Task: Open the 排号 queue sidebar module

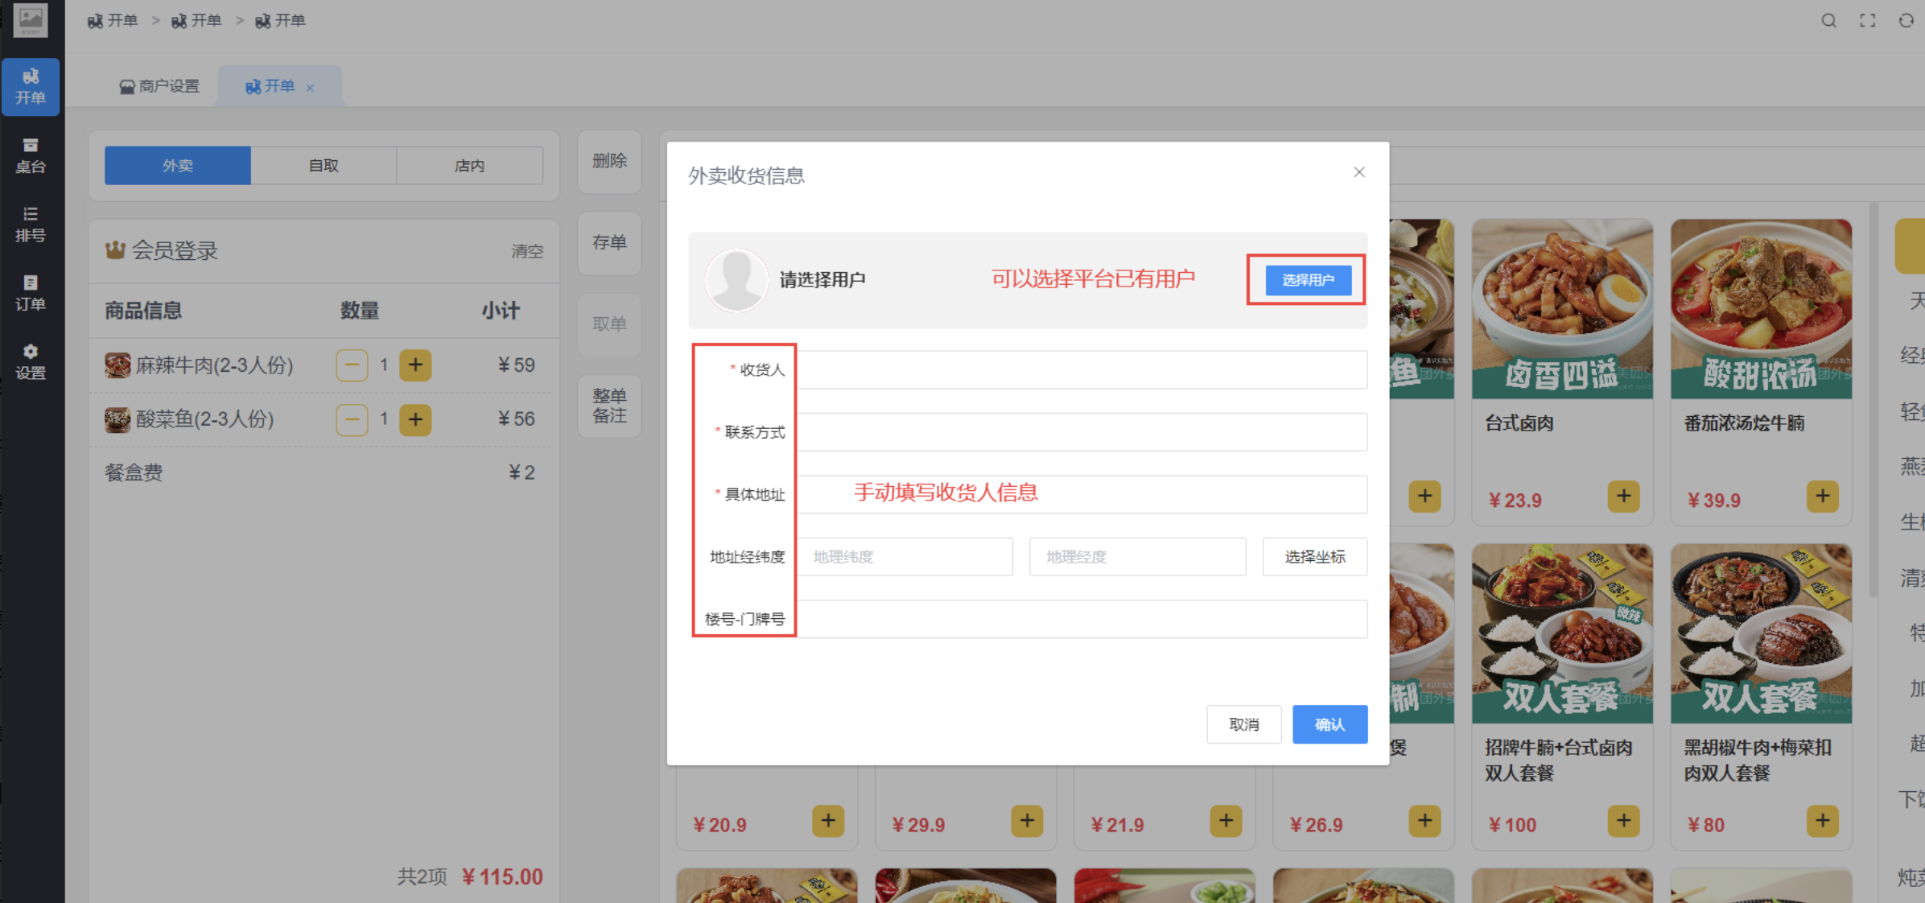Action: [x=31, y=225]
